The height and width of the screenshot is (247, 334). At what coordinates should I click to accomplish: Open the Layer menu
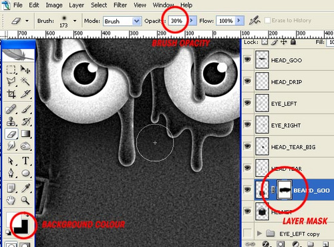pos(76,5)
